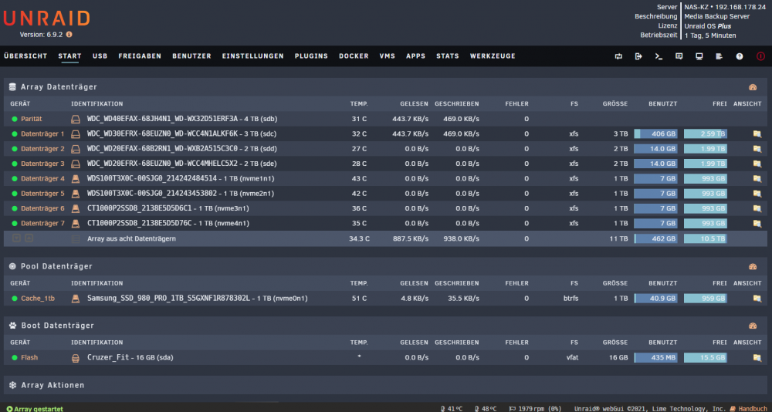This screenshot has height=412, width=772.
Task: Click the 51 C temperature of Cache_1tb
Action: (x=359, y=299)
